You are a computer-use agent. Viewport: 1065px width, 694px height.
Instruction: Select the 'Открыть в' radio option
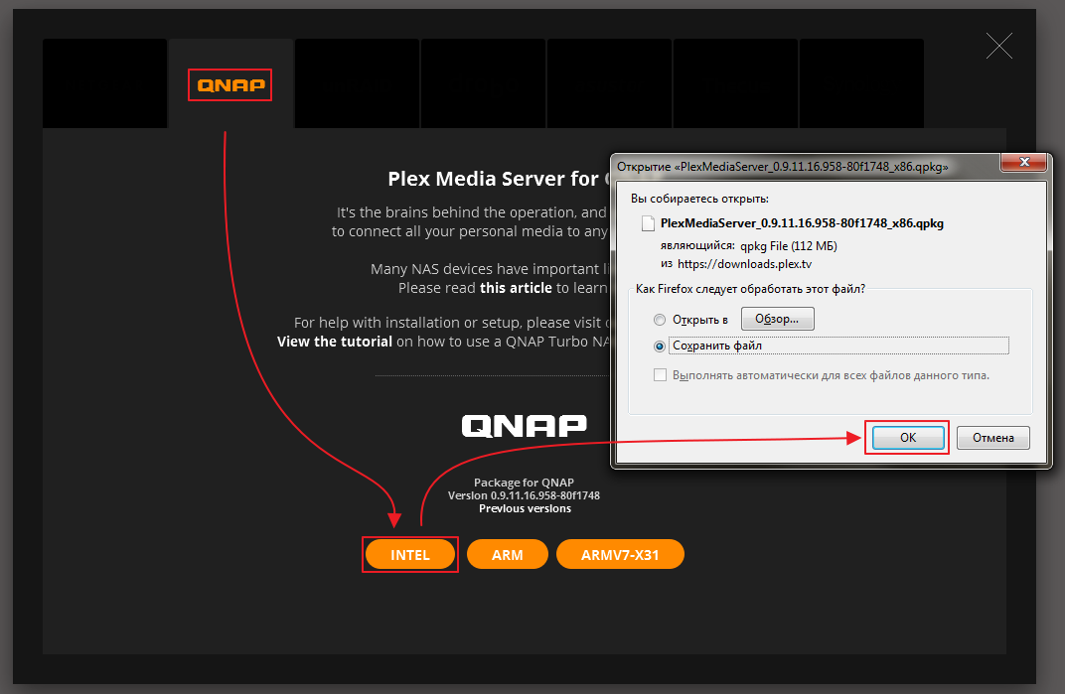660,320
